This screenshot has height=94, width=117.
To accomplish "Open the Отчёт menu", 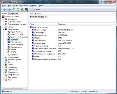I will 15,6.
